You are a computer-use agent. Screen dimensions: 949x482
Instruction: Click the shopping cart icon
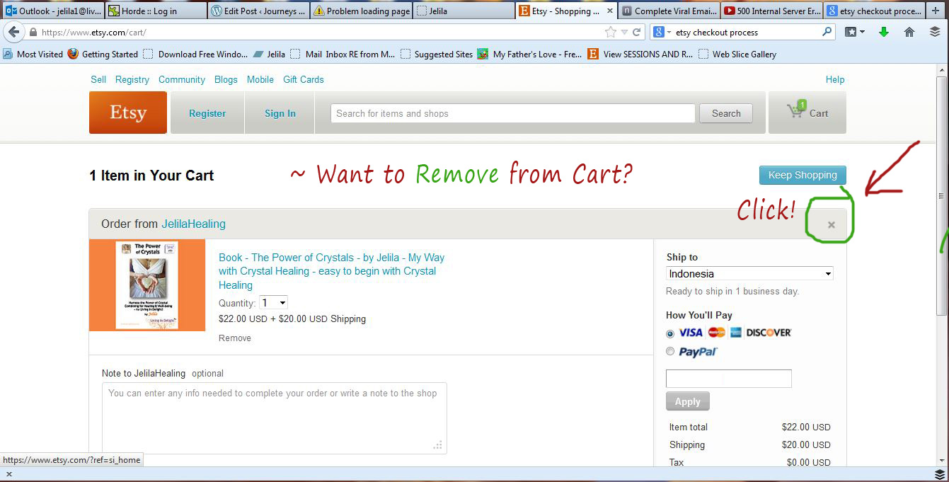point(795,113)
